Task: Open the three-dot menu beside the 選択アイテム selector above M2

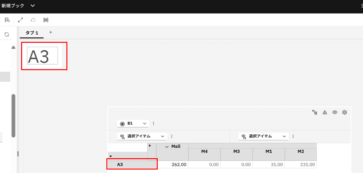Action: pyautogui.click(x=293, y=136)
